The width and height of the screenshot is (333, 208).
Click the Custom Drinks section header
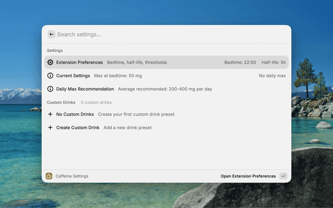61,102
